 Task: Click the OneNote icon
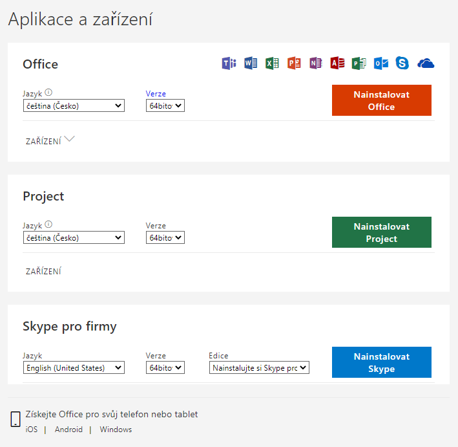click(x=316, y=63)
